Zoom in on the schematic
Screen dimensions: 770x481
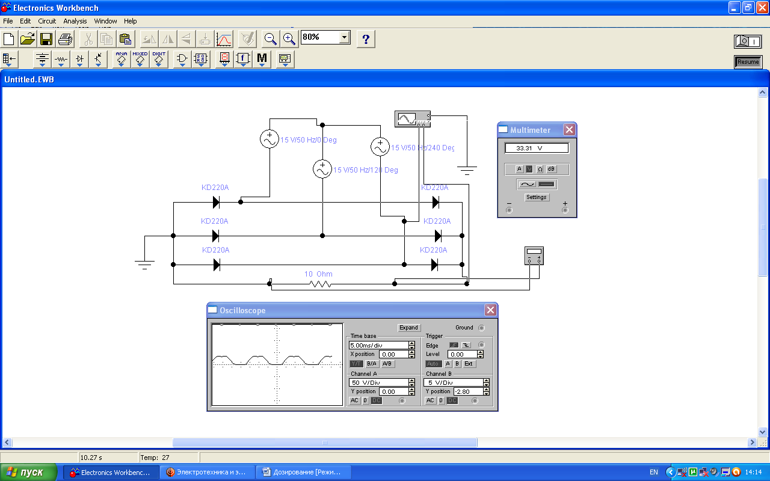point(289,40)
